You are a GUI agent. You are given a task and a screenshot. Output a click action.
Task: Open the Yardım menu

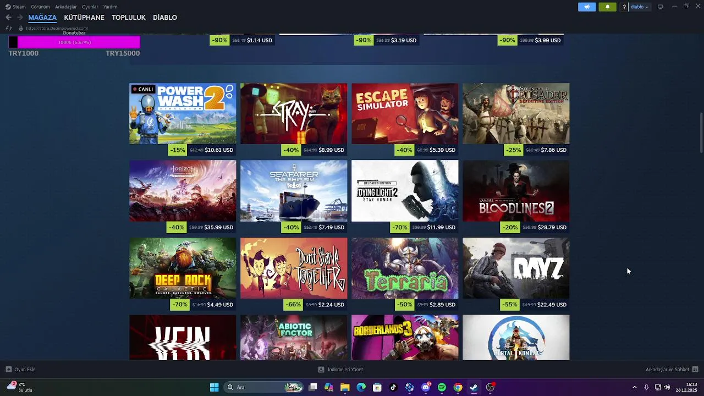(x=110, y=7)
